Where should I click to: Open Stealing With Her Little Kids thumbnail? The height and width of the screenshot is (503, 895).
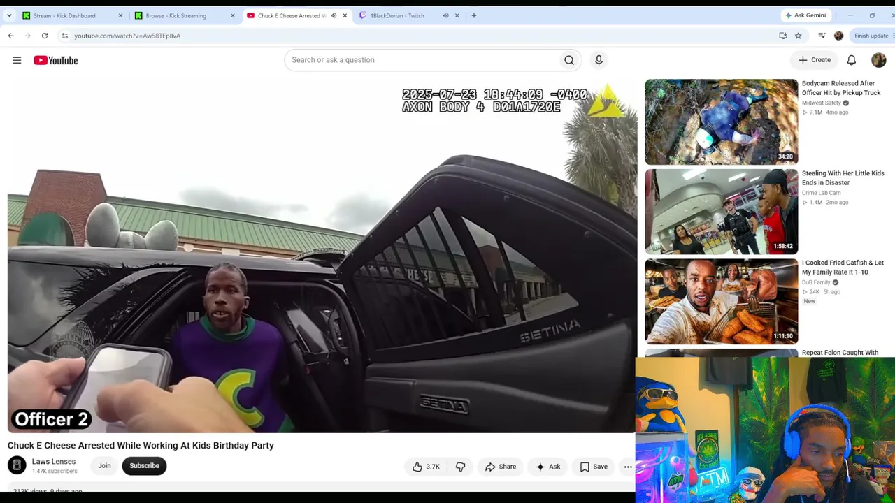coord(721,212)
